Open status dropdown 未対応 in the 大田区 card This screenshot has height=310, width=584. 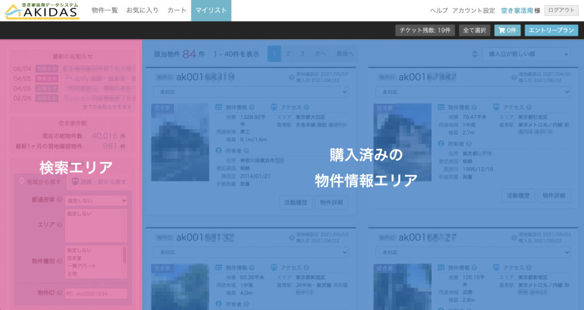point(251,92)
